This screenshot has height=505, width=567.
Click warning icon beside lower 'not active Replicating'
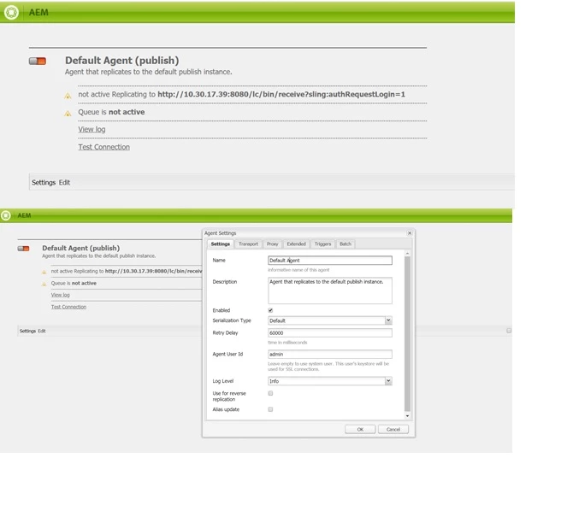coord(44,272)
